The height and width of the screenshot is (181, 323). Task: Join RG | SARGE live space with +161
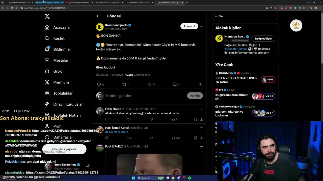pos(268,80)
